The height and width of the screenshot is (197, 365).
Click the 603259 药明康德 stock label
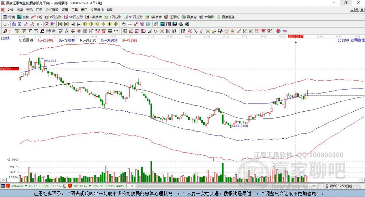tap(351, 41)
